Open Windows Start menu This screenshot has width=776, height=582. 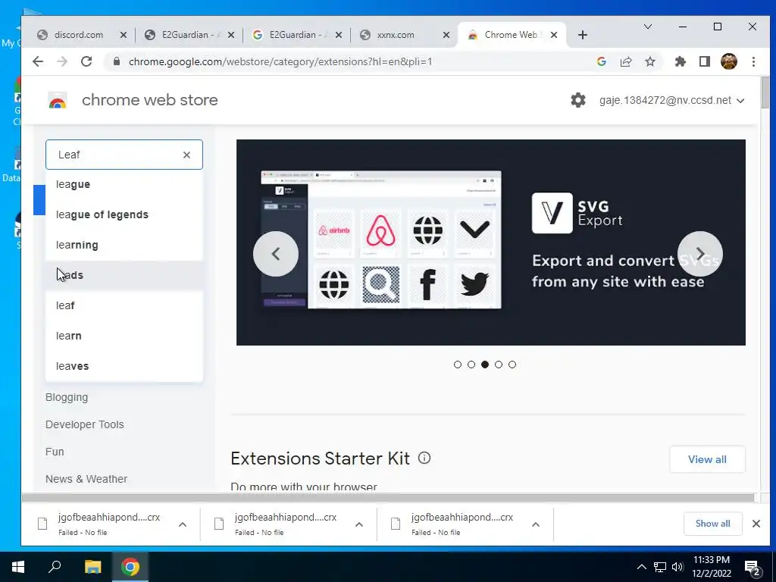coord(18,567)
